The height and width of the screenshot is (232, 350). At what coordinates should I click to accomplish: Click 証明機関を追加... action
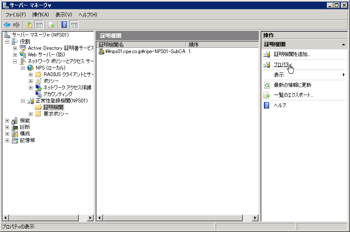coord(292,54)
